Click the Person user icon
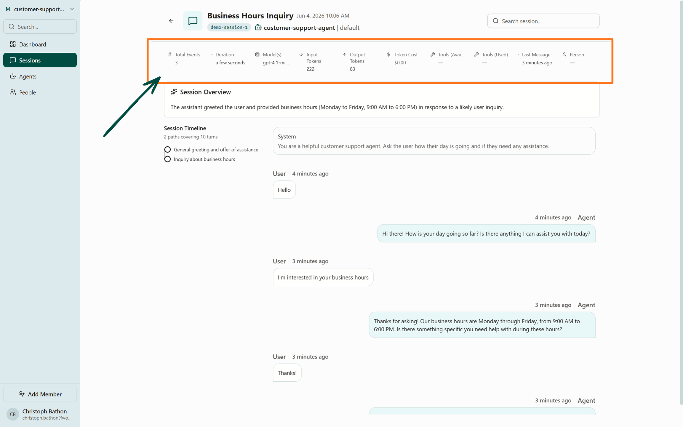The height and width of the screenshot is (427, 683). pos(564,54)
